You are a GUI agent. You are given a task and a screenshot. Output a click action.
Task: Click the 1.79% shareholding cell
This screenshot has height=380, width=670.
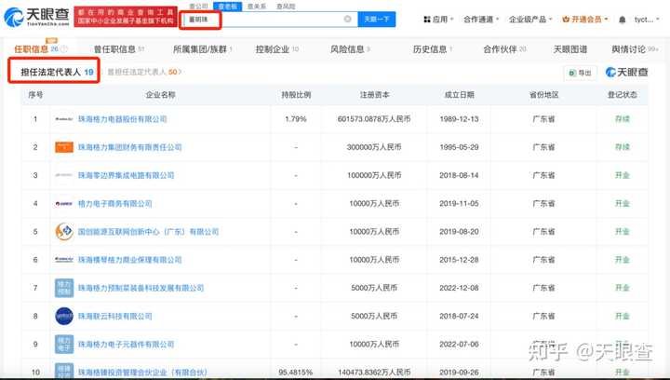pos(296,119)
